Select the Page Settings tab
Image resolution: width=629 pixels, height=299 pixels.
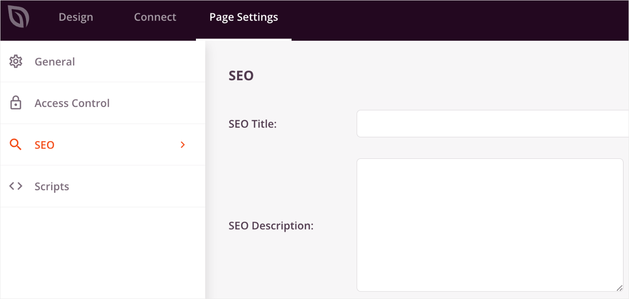pyautogui.click(x=243, y=17)
